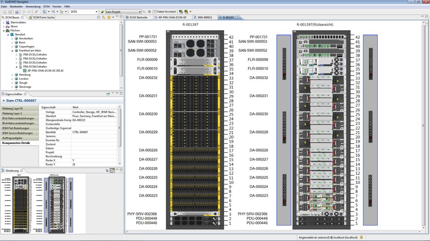Click the second yellow assistant icon in toolbar
Viewport: 430px width, 241px height.
(187, 12)
